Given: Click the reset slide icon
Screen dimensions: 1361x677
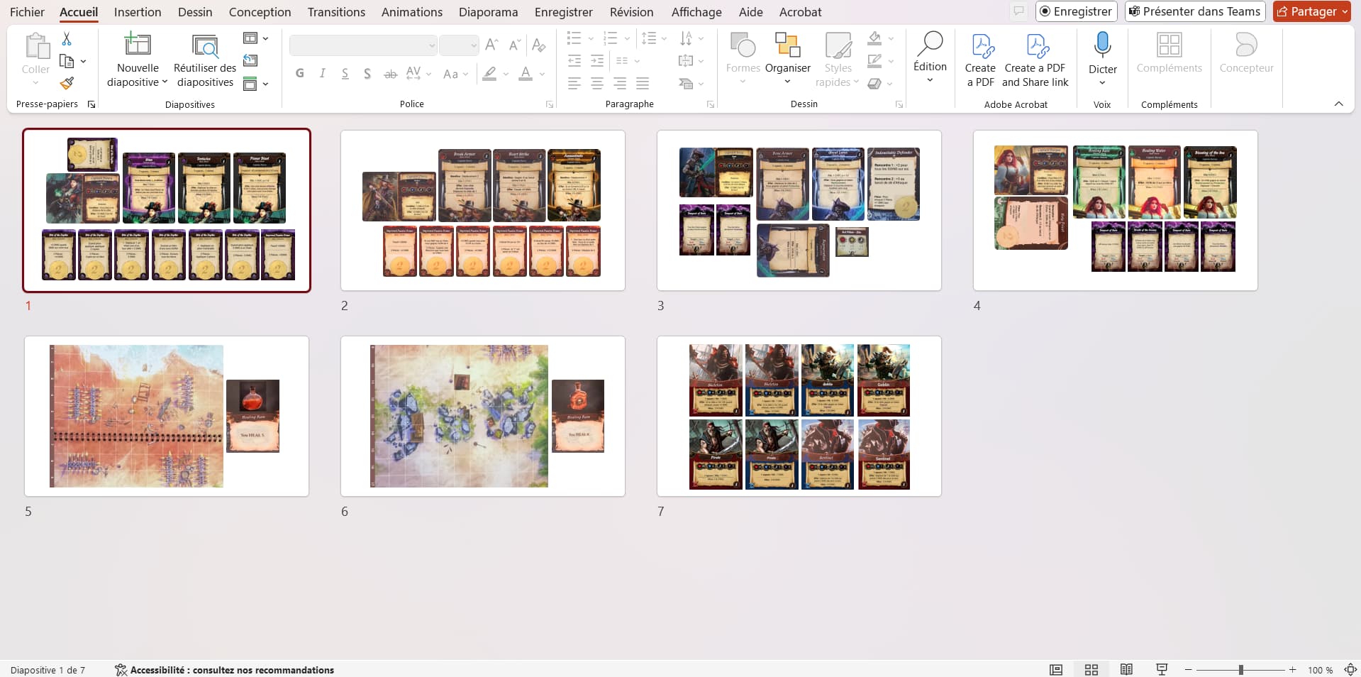Looking at the screenshot, I should coord(250,61).
